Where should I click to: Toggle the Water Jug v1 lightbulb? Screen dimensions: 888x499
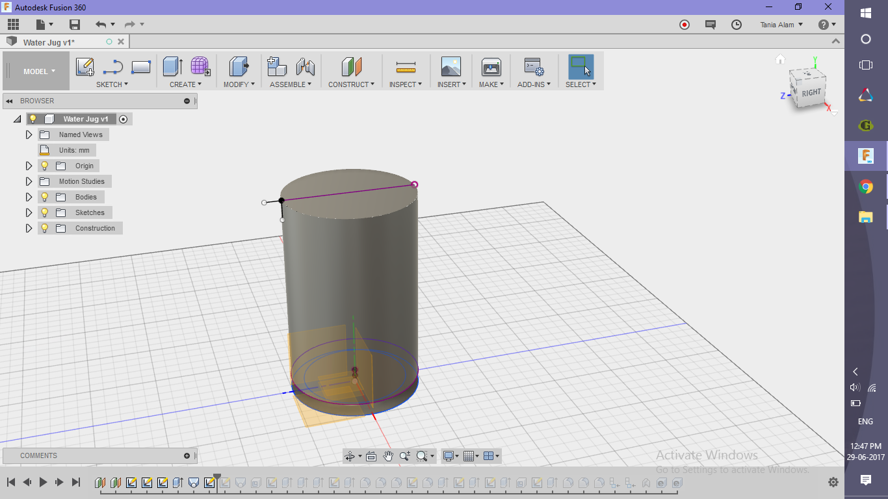[x=33, y=119]
